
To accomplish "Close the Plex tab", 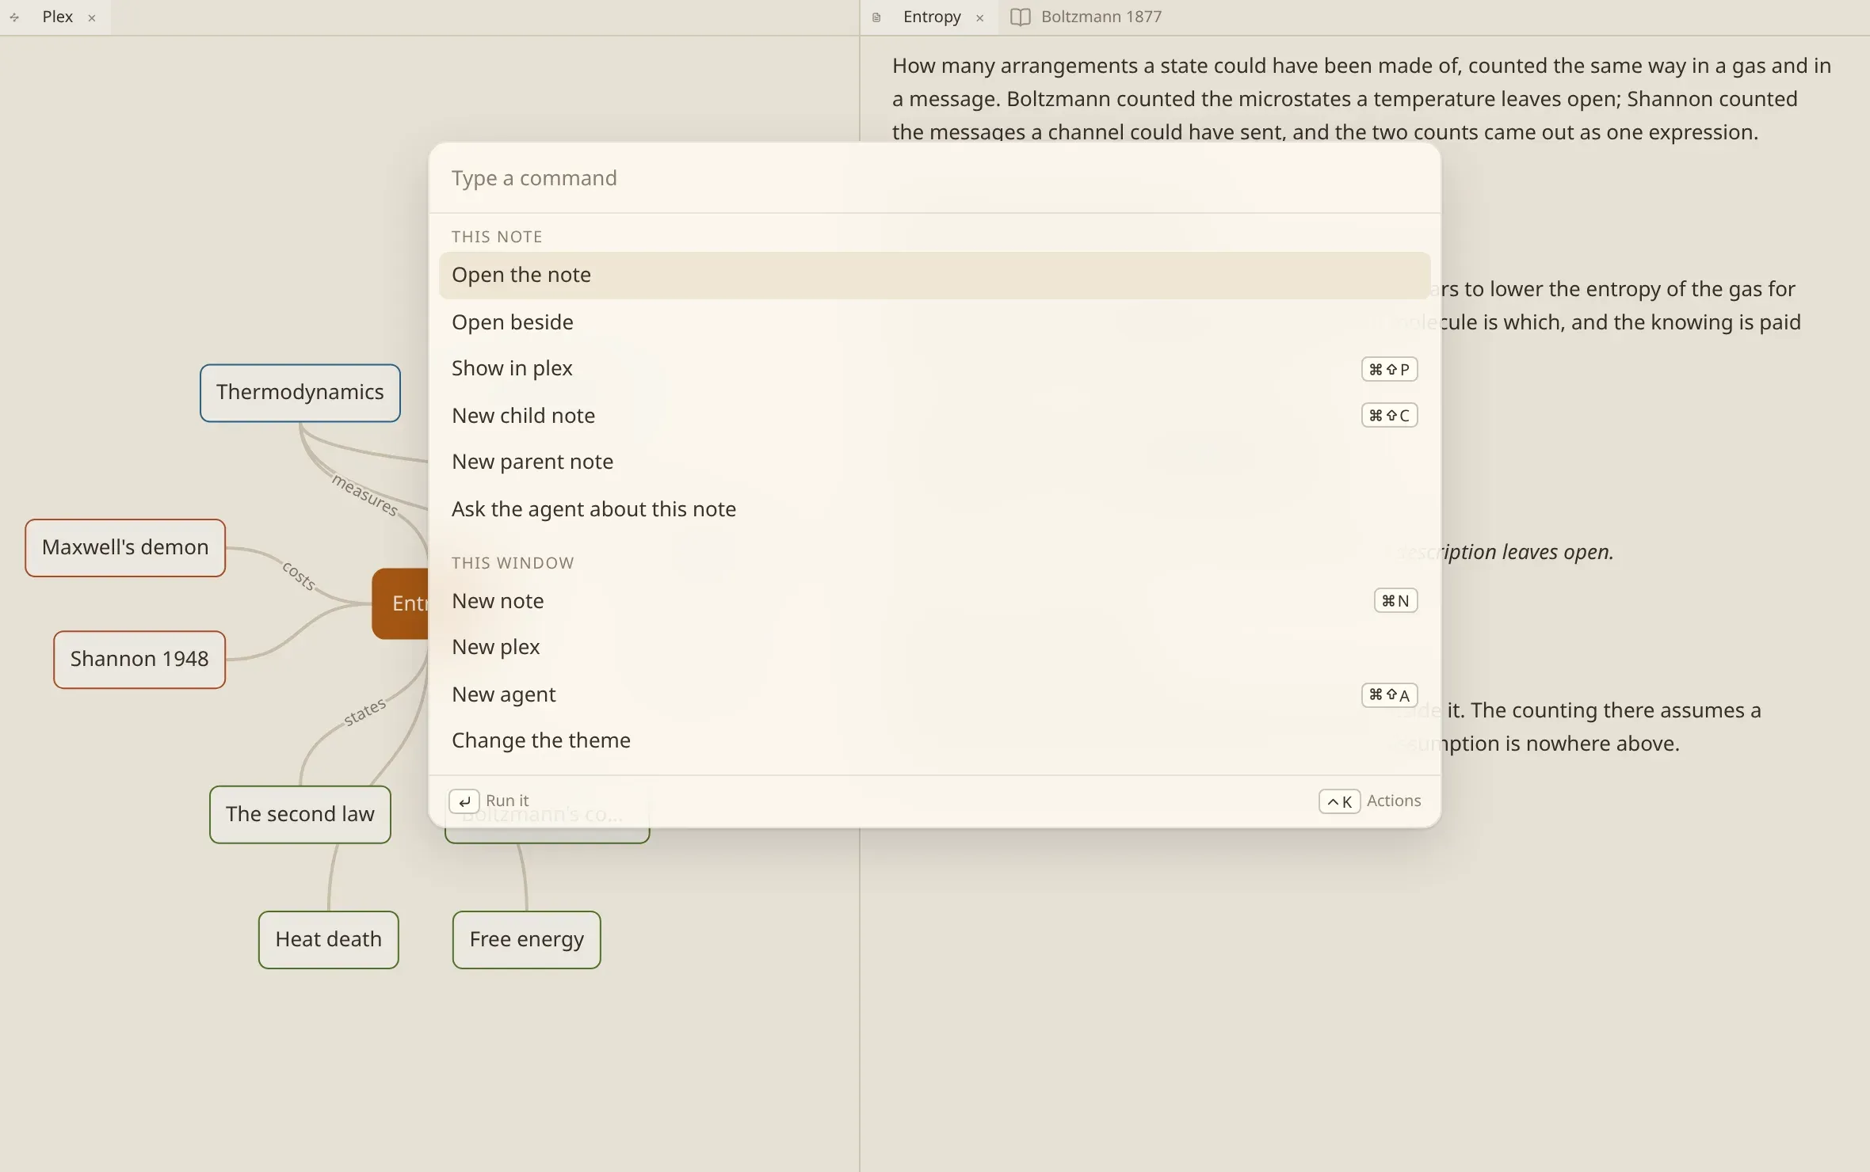I will (92, 17).
